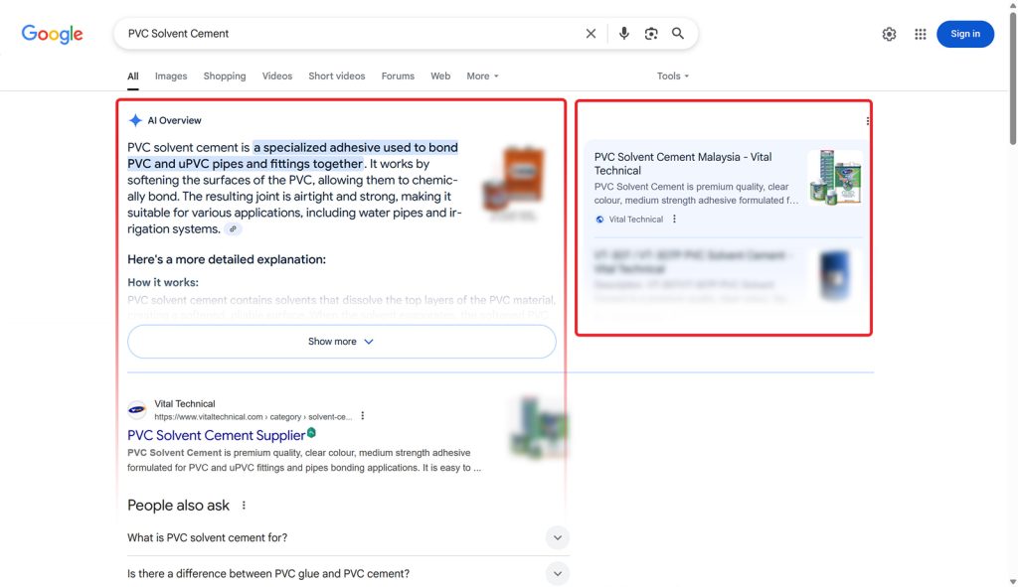1018x587 pixels.
Task: Click Vital Technical site favicon in result
Action: coord(137,410)
